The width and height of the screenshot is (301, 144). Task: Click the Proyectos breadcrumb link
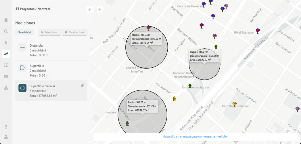coord(27,9)
